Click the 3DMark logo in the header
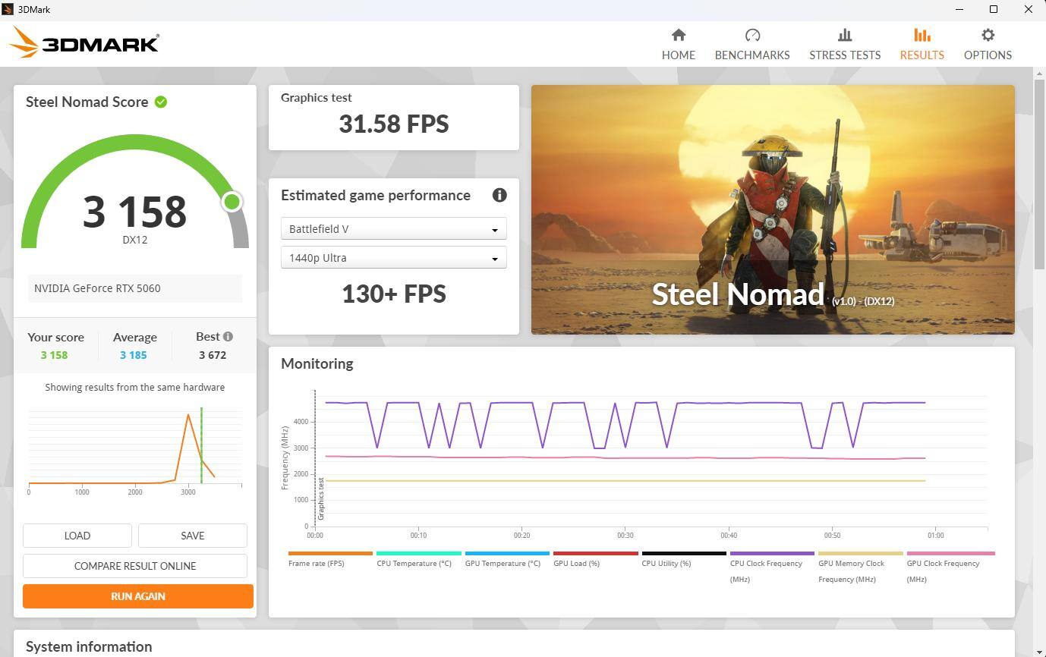The image size is (1046, 657). pyautogui.click(x=84, y=42)
